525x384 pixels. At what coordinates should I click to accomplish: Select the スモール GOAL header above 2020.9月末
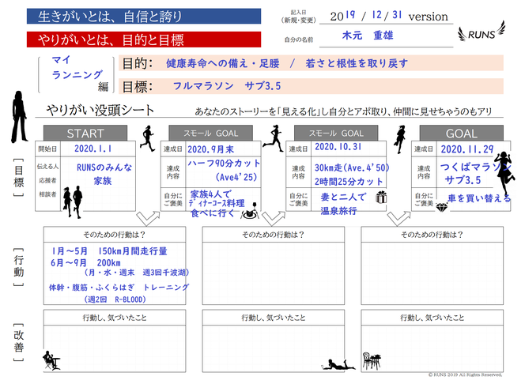(210, 133)
